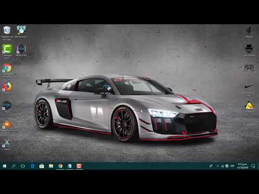Switch to Chrome on the taskbar

(x=60, y=166)
